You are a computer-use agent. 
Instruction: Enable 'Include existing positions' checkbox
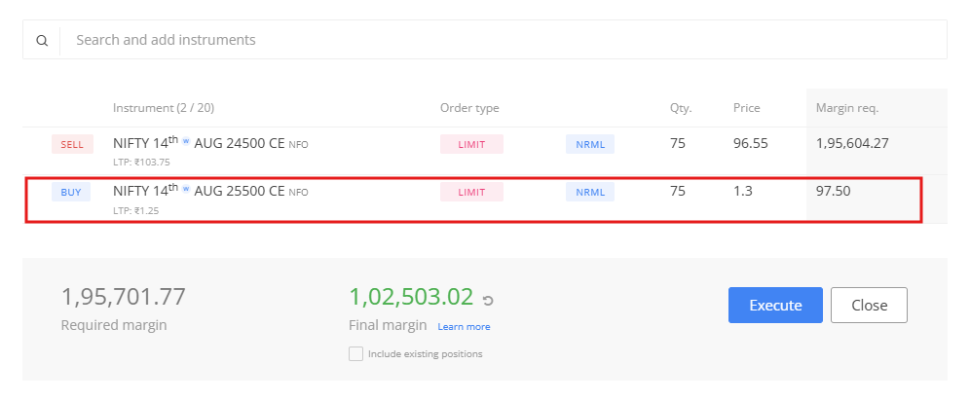(355, 353)
